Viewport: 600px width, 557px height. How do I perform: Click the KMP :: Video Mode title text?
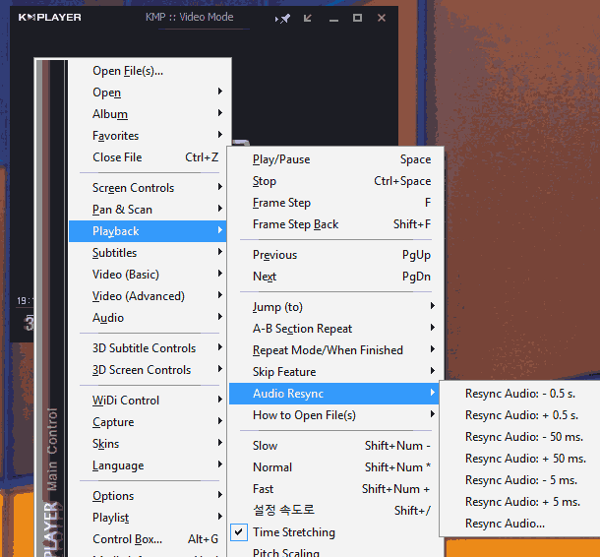190,17
